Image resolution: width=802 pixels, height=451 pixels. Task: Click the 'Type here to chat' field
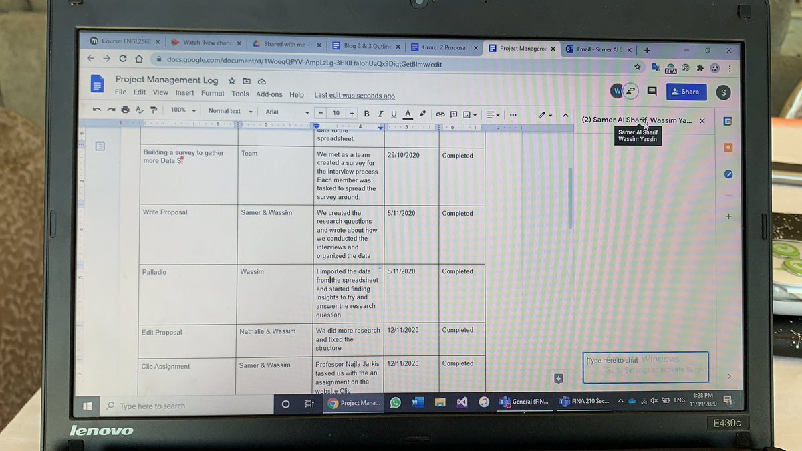pyautogui.click(x=645, y=367)
